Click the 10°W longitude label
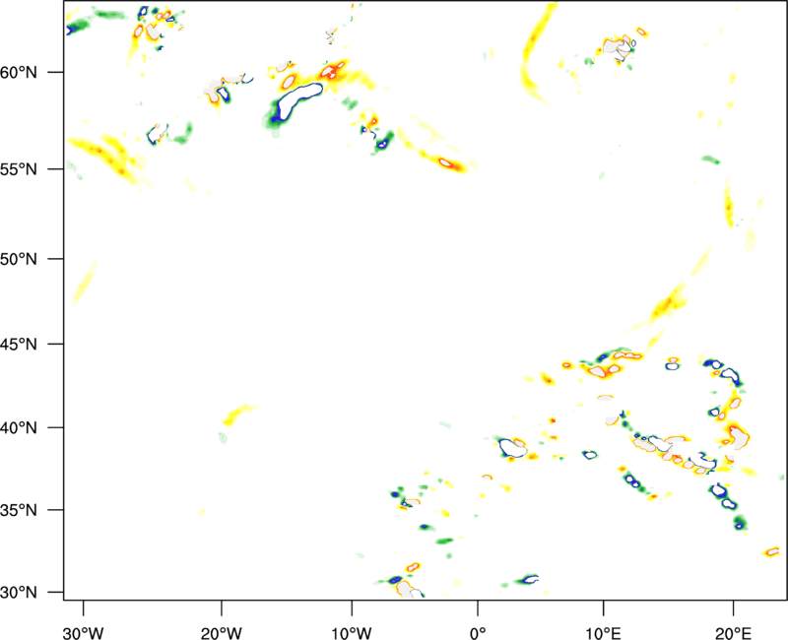The width and height of the screenshot is (788, 640). pyautogui.click(x=352, y=633)
